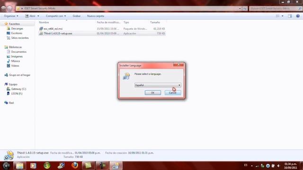Open the LEON (F:) drive
The height and width of the screenshot is (170, 303).
point(17,93)
